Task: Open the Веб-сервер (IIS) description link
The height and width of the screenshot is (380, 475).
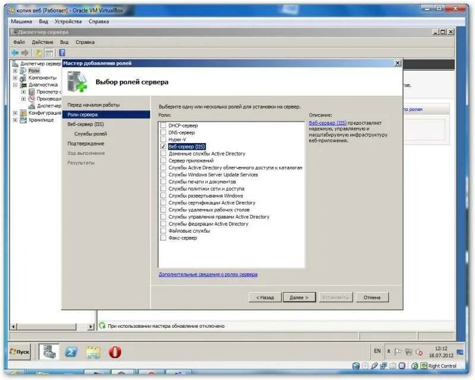Action: click(328, 123)
